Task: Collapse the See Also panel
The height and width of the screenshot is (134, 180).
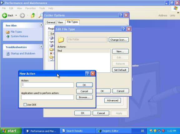Action: click(41, 25)
